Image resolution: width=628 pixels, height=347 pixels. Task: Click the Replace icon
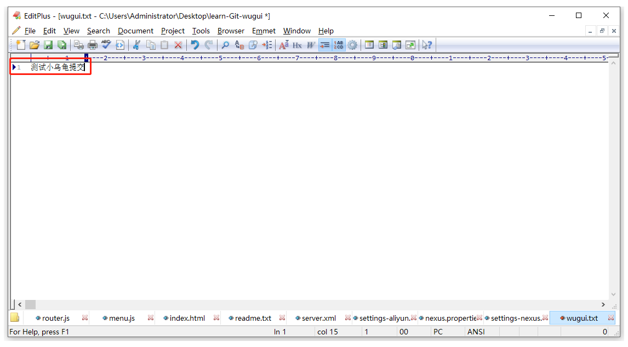(239, 45)
